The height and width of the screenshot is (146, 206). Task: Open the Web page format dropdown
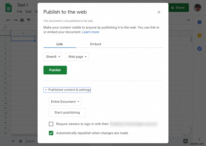pyautogui.click(x=77, y=57)
